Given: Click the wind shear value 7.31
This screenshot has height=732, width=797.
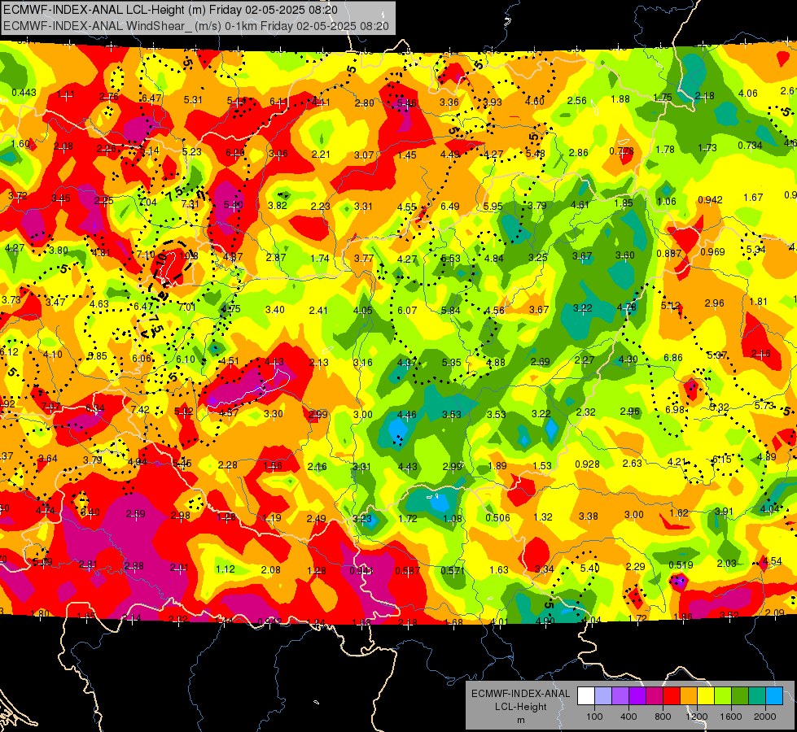Looking at the screenshot, I should (190, 203).
